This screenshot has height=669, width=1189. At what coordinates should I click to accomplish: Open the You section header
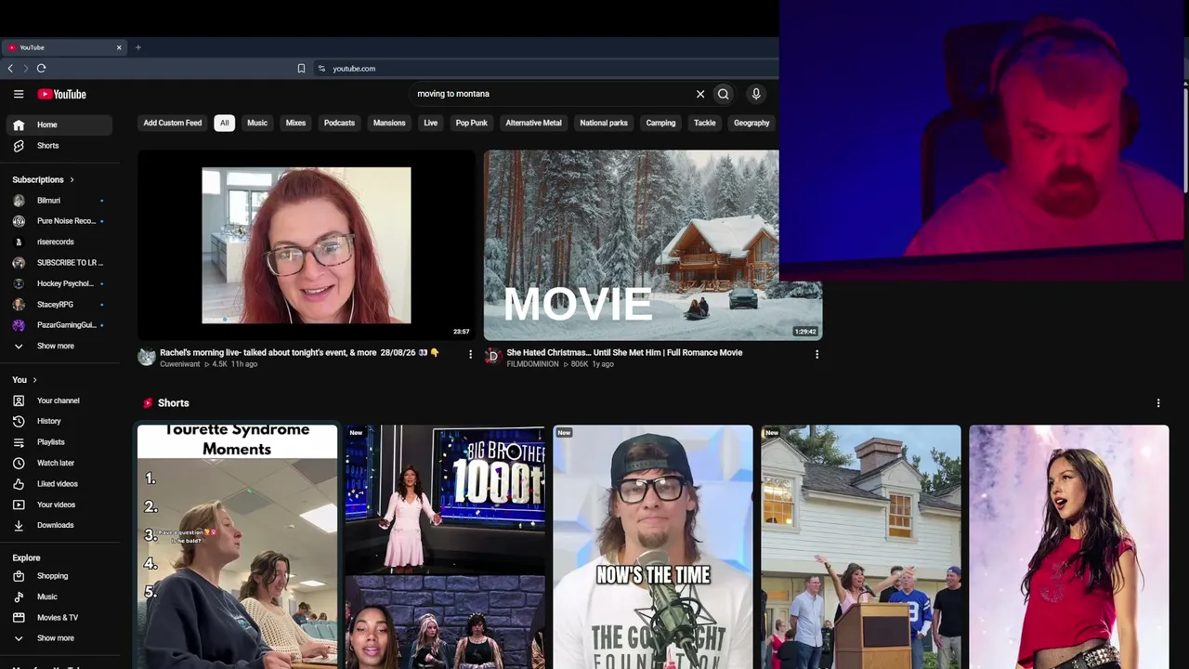pos(24,380)
